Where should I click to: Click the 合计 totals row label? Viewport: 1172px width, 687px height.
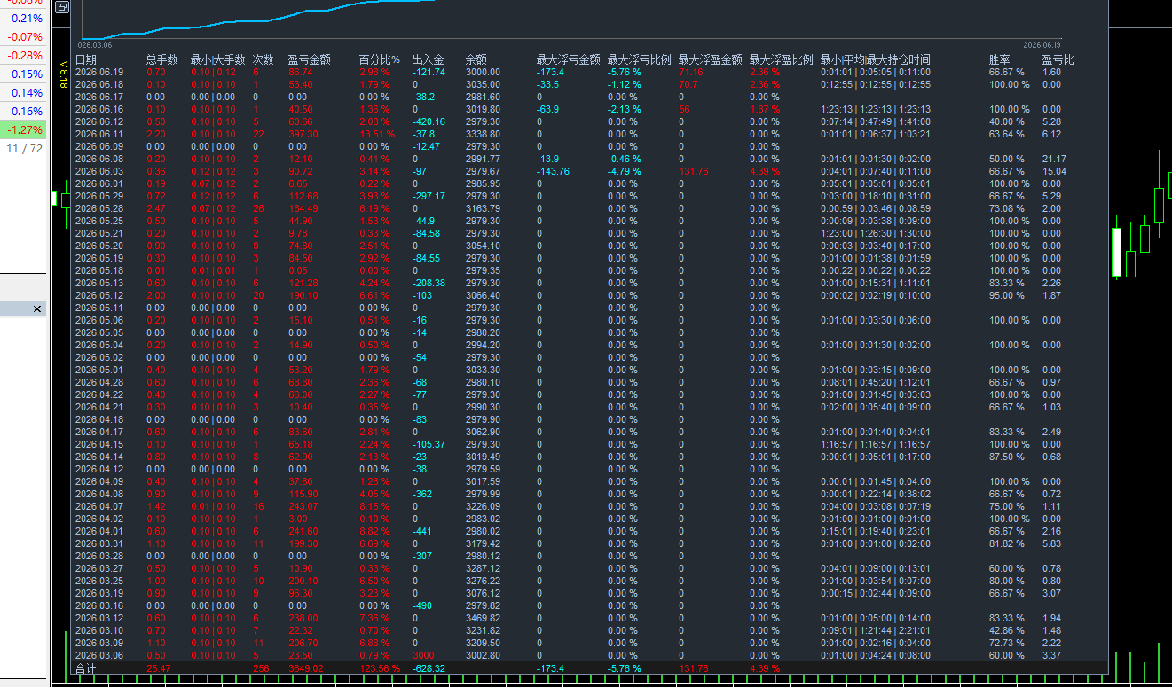[x=85, y=668]
